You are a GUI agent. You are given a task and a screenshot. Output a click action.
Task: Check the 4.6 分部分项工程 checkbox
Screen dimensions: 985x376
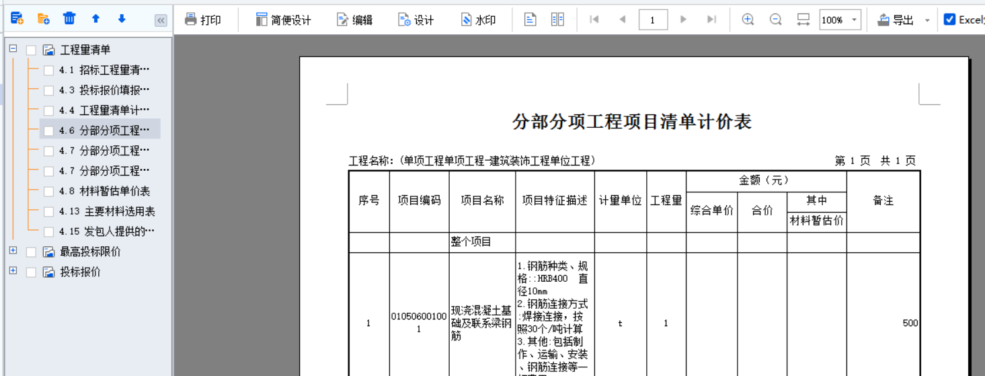[x=48, y=130]
